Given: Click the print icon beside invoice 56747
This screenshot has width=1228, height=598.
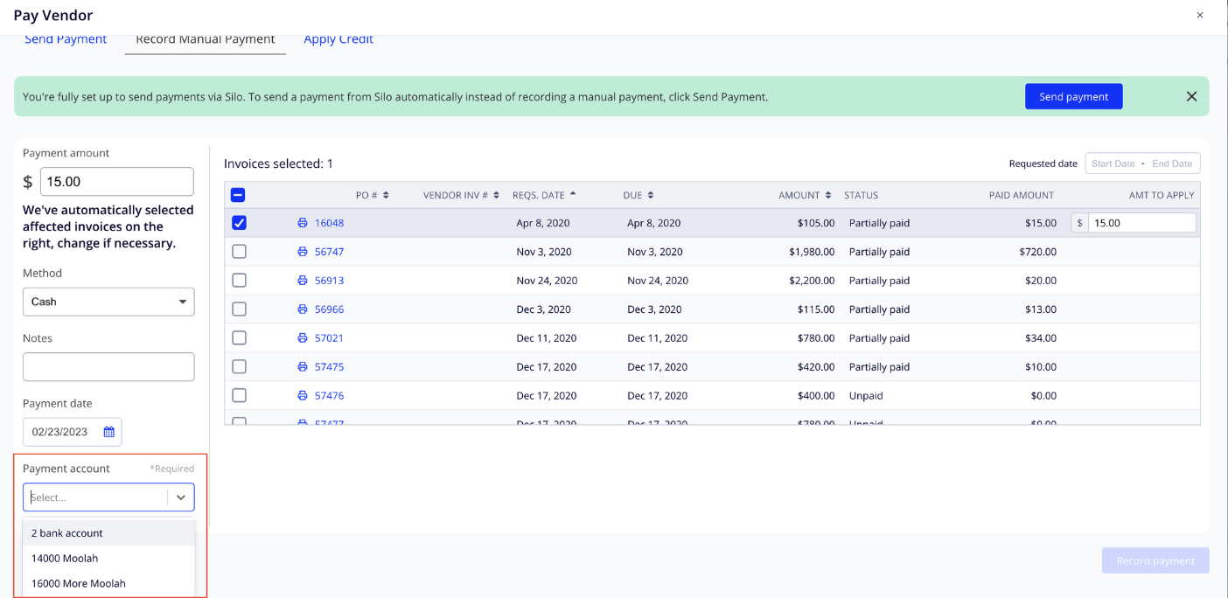Looking at the screenshot, I should [303, 252].
